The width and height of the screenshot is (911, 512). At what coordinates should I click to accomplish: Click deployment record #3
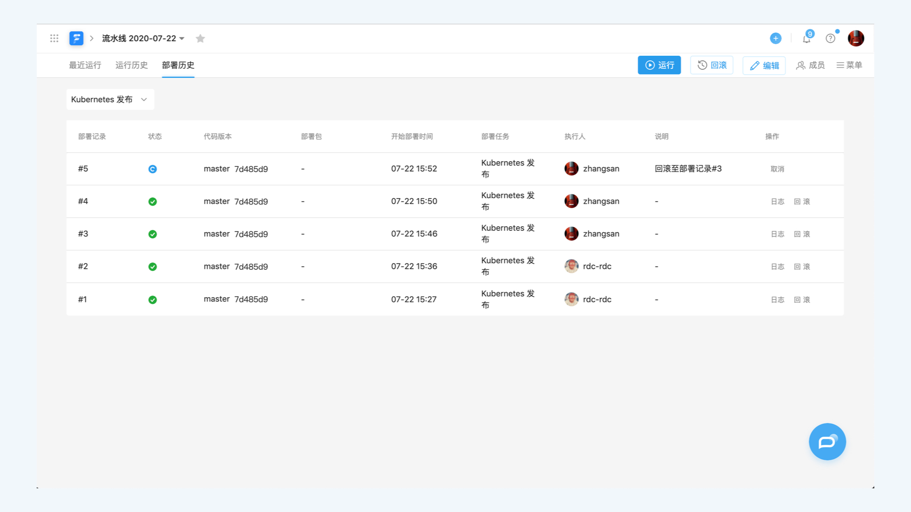[83, 234]
